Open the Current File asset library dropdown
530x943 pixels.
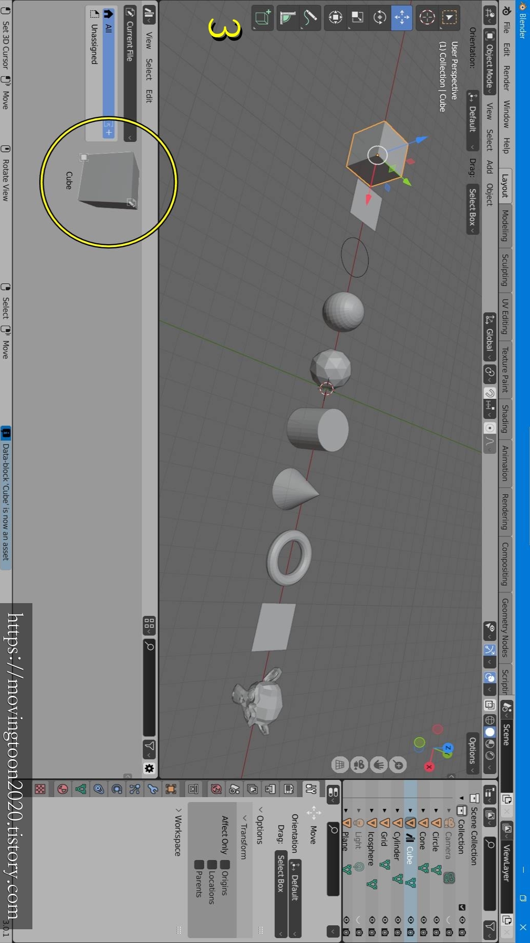tap(130, 74)
